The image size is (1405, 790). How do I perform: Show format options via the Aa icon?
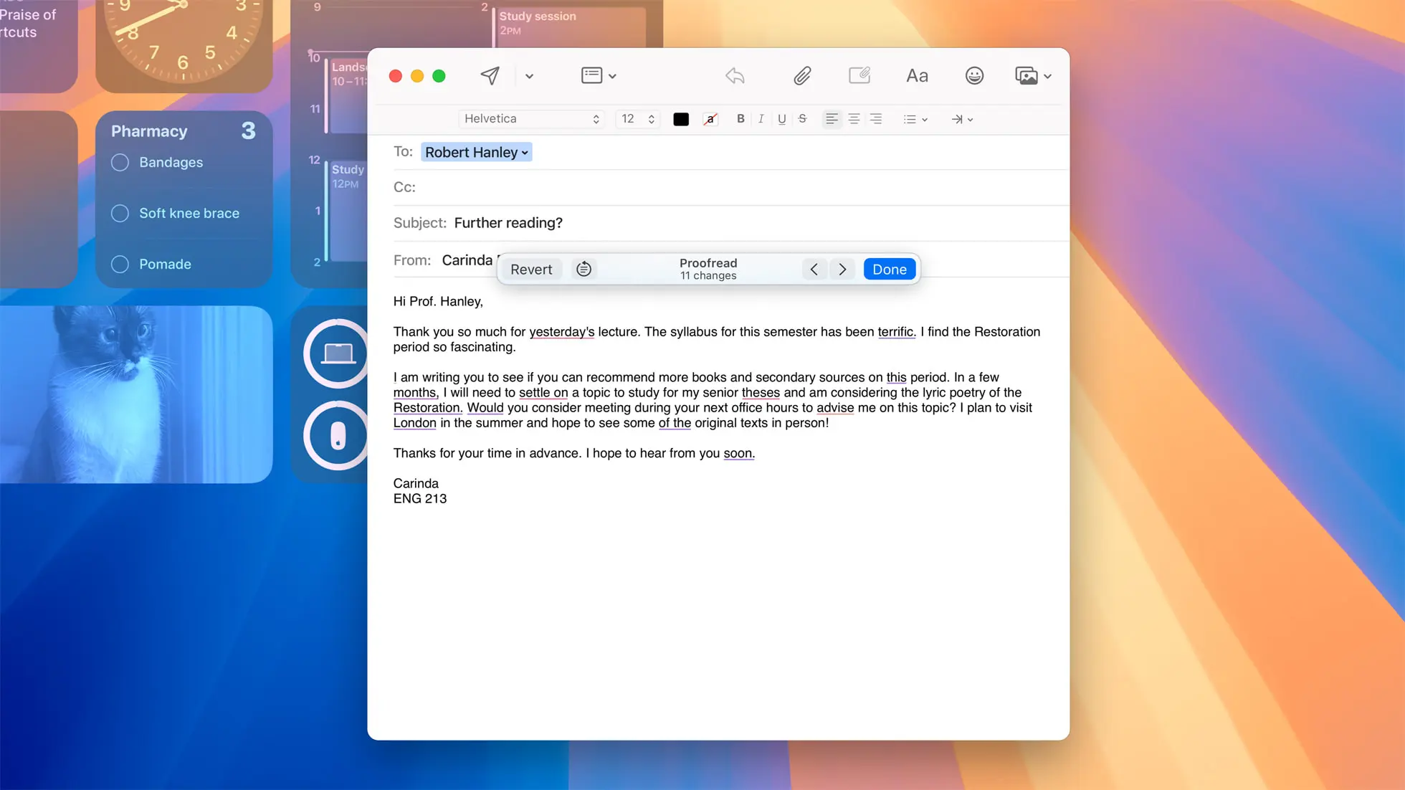coord(916,75)
